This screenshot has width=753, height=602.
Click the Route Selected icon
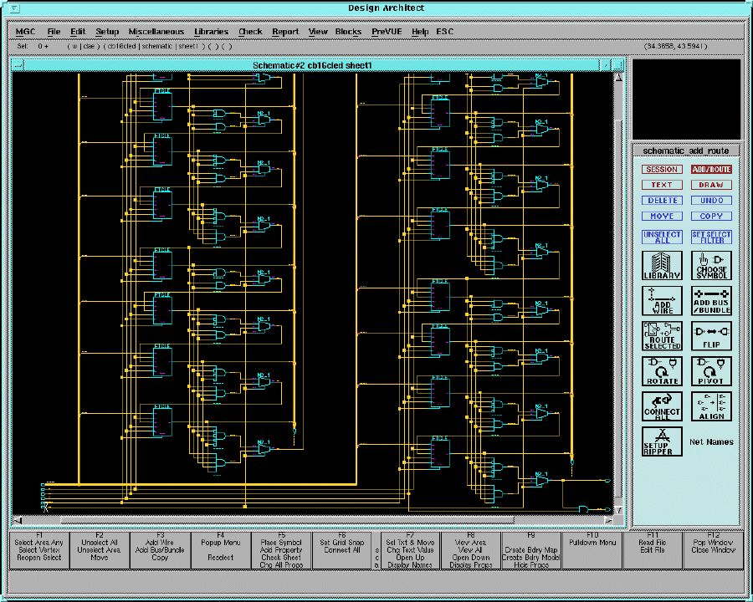pos(663,335)
